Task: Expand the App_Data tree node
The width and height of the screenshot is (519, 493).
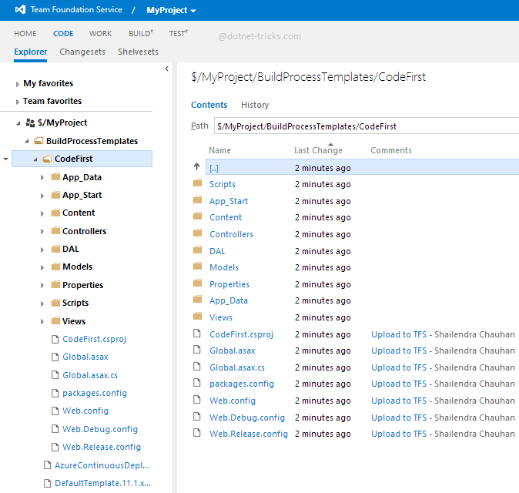Action: pos(42,177)
